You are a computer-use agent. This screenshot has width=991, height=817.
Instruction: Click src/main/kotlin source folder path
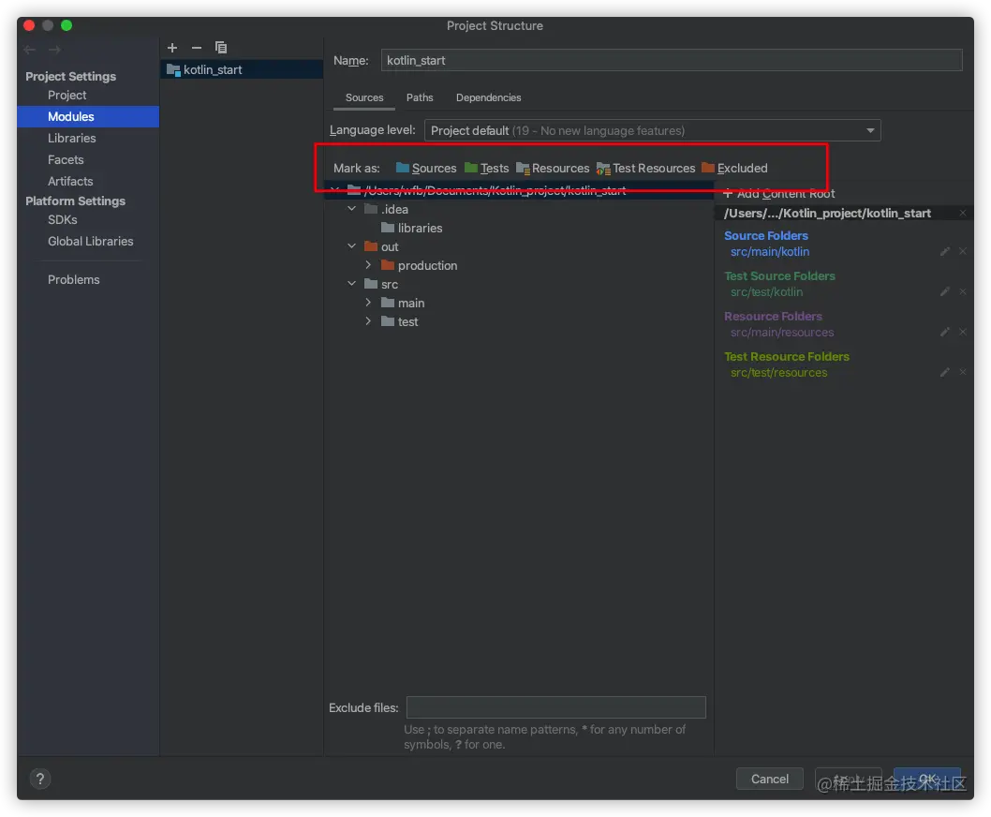click(x=770, y=252)
